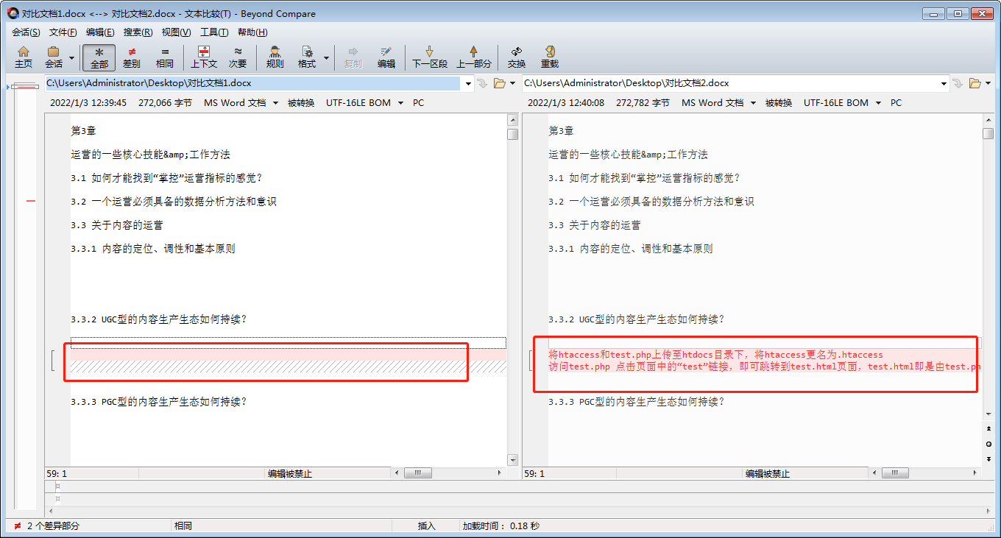Viewport: 1001px width, 538px height.
Task: Click the left file path field 对比文档1.docx
Action: coord(254,83)
